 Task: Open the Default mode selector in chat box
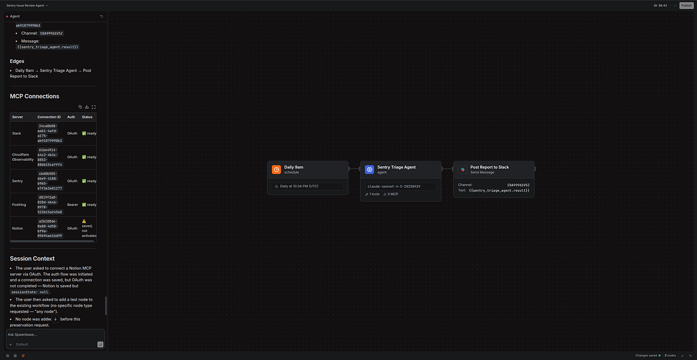(x=22, y=344)
